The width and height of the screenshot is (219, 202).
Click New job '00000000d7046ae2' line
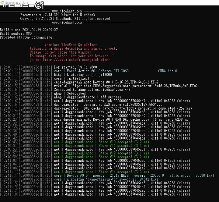[122, 168]
